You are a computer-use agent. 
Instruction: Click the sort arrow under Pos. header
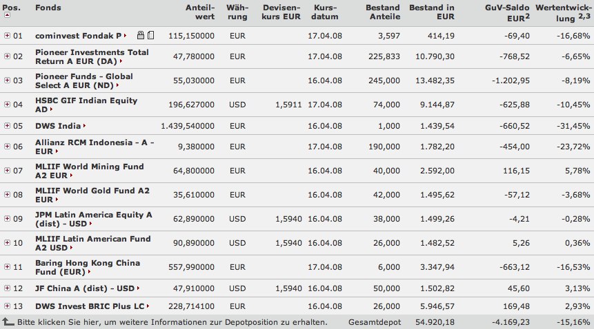coord(7,14)
